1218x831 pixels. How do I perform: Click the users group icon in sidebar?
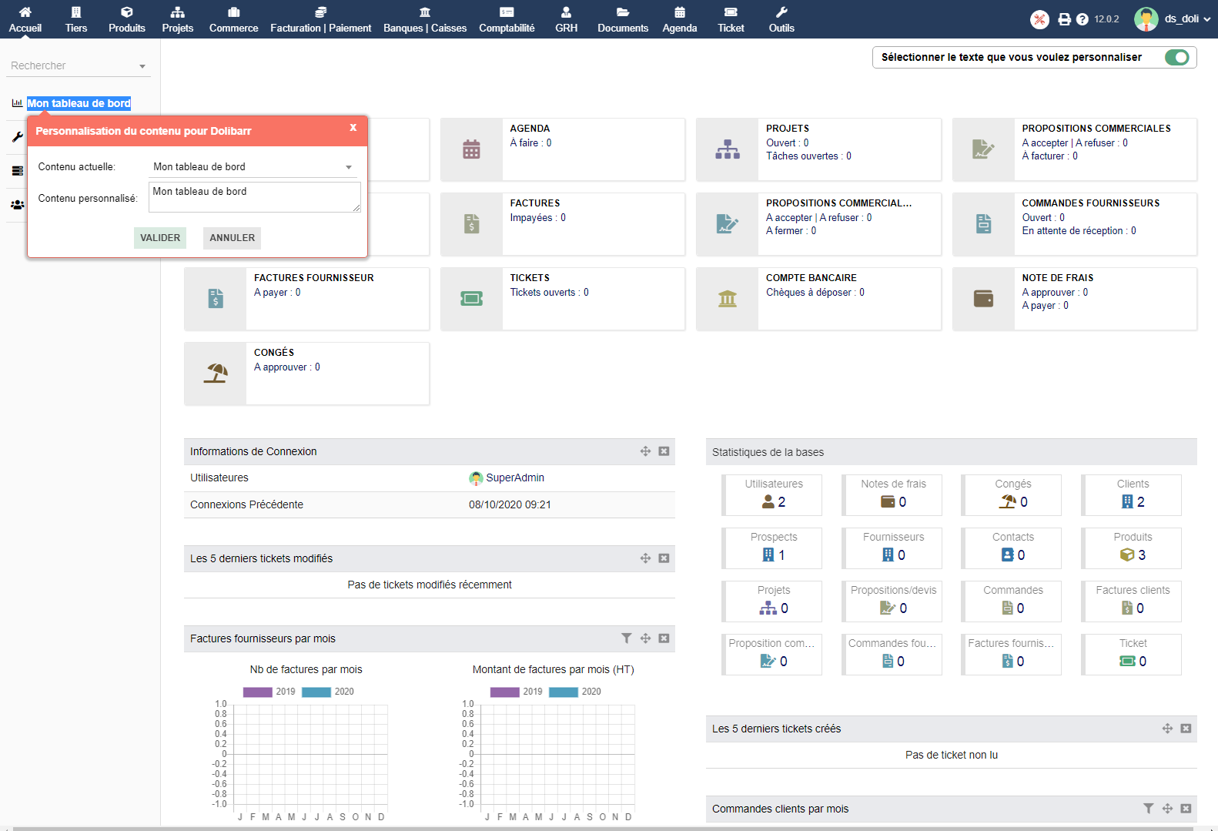(x=17, y=205)
